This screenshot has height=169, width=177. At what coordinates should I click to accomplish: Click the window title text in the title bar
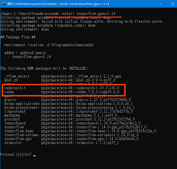[x=58, y=4]
